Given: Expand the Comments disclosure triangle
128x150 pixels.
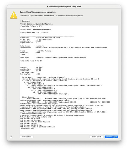Looking at the screenshot, I should pyautogui.click(x=21, y=21).
